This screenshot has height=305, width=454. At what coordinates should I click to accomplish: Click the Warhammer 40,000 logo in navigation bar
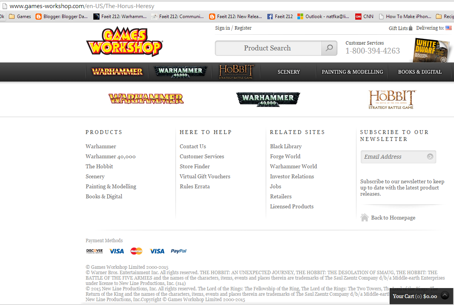[180, 72]
